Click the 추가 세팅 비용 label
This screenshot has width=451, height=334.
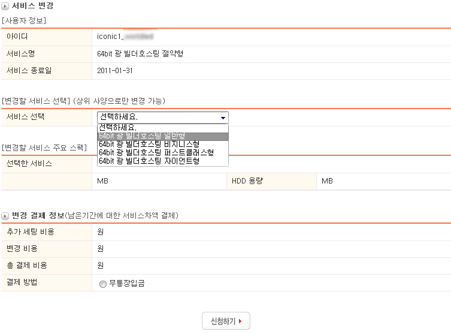tap(30, 232)
